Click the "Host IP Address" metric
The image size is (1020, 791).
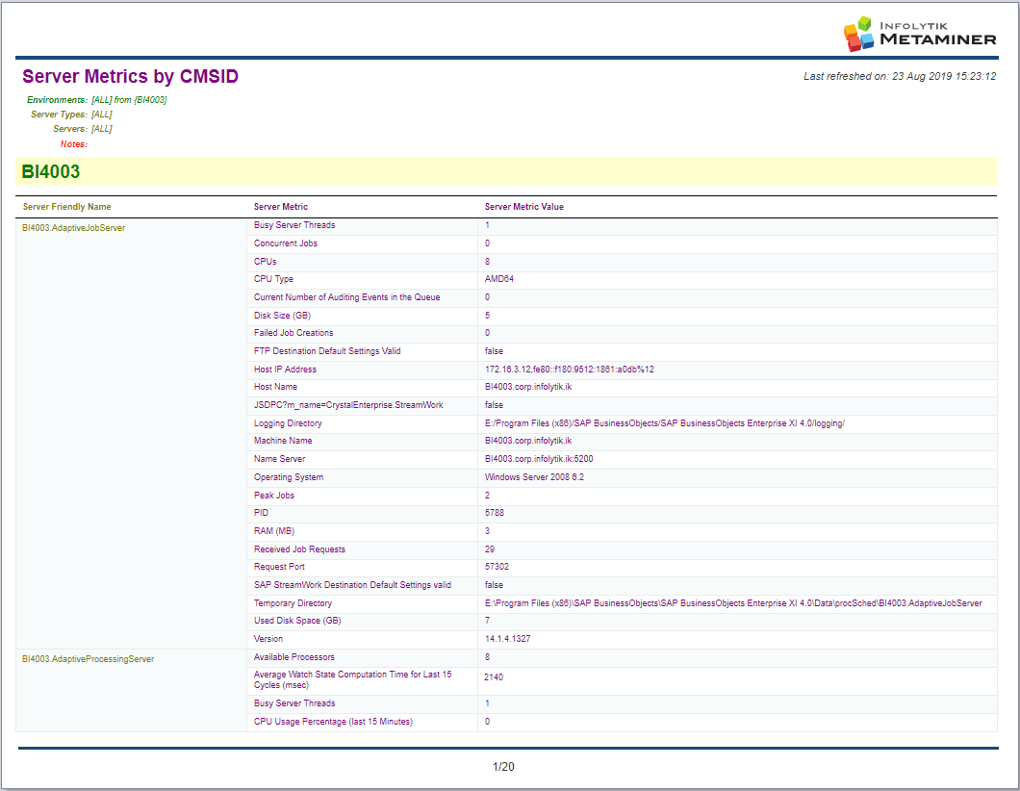[x=285, y=370]
